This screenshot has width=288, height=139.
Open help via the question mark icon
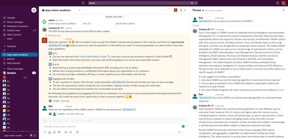[x=278, y=3]
